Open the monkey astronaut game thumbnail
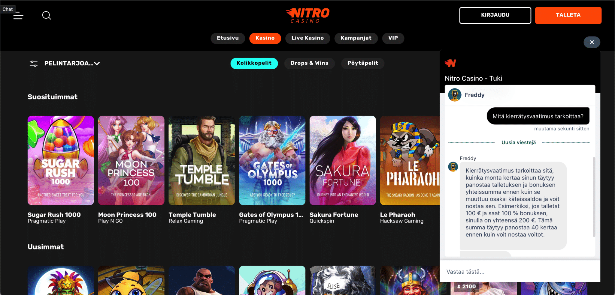The image size is (615, 295). click(272, 280)
